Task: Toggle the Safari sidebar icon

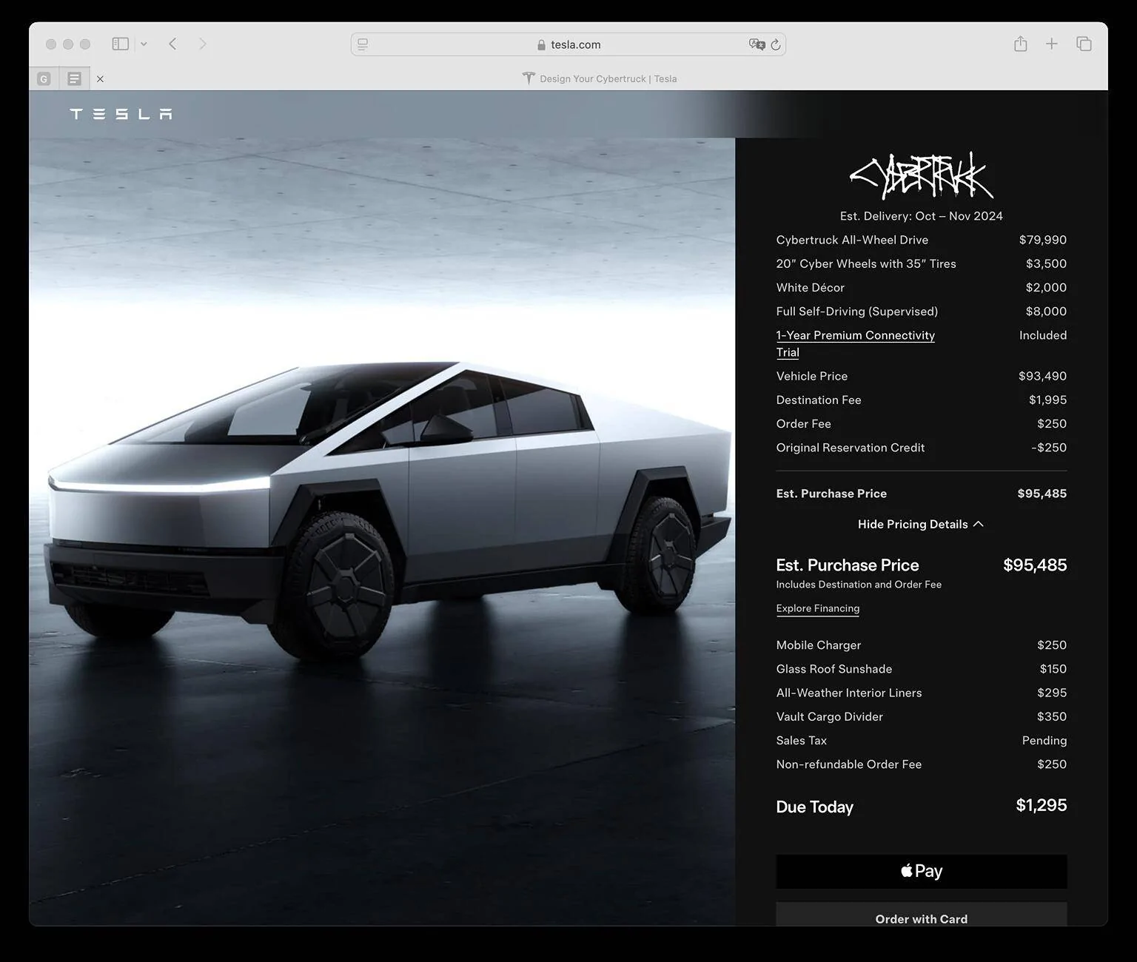Action: (x=121, y=44)
